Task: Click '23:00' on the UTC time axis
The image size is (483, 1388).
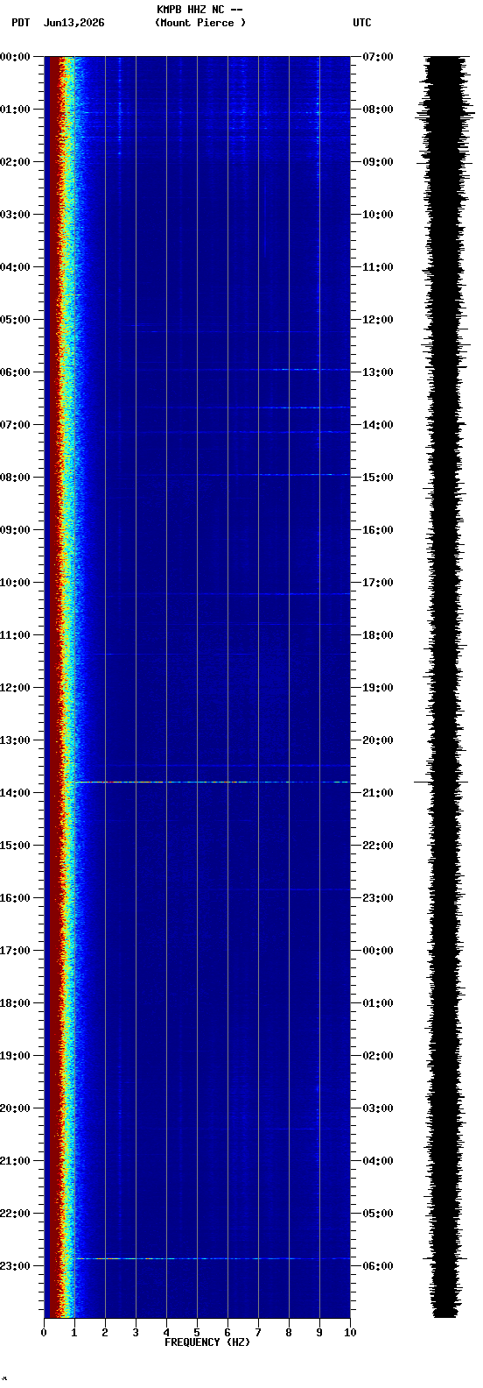Action: (378, 898)
